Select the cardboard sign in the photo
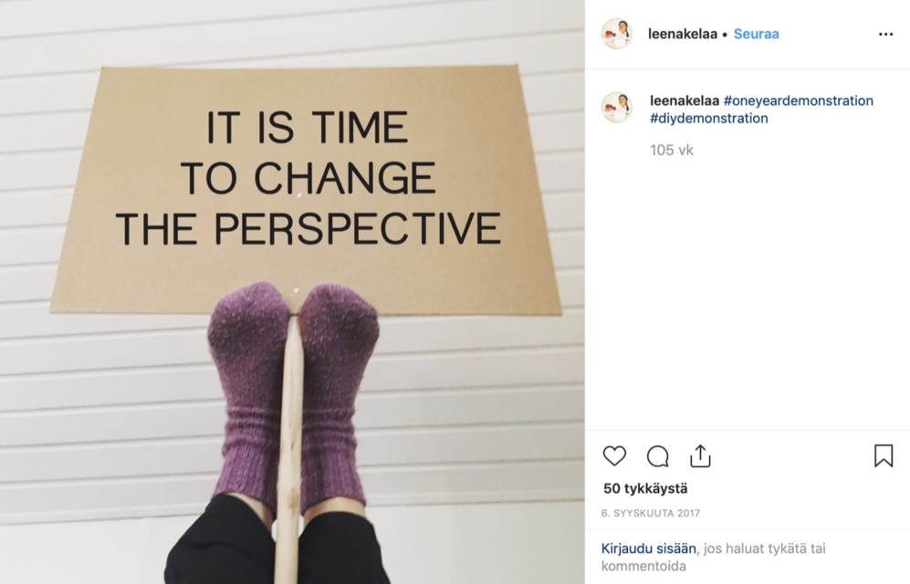 click(x=306, y=190)
